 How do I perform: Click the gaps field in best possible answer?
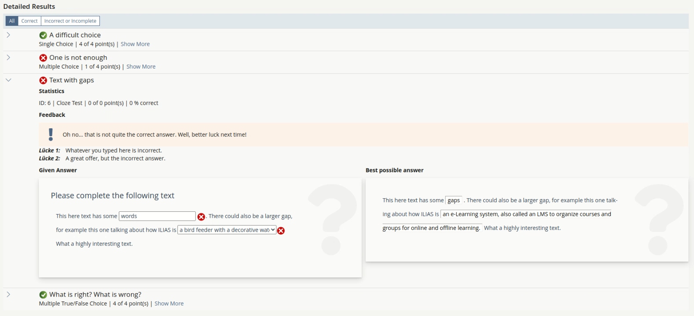(x=454, y=200)
